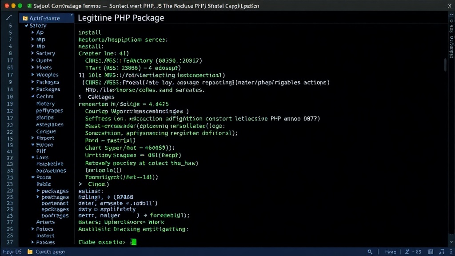
Task: Collapse the Poodt tree node
Action: point(33,177)
